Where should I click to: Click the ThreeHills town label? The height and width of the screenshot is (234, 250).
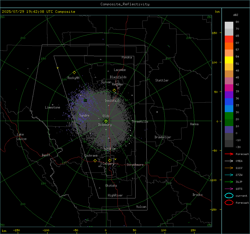[140, 122]
